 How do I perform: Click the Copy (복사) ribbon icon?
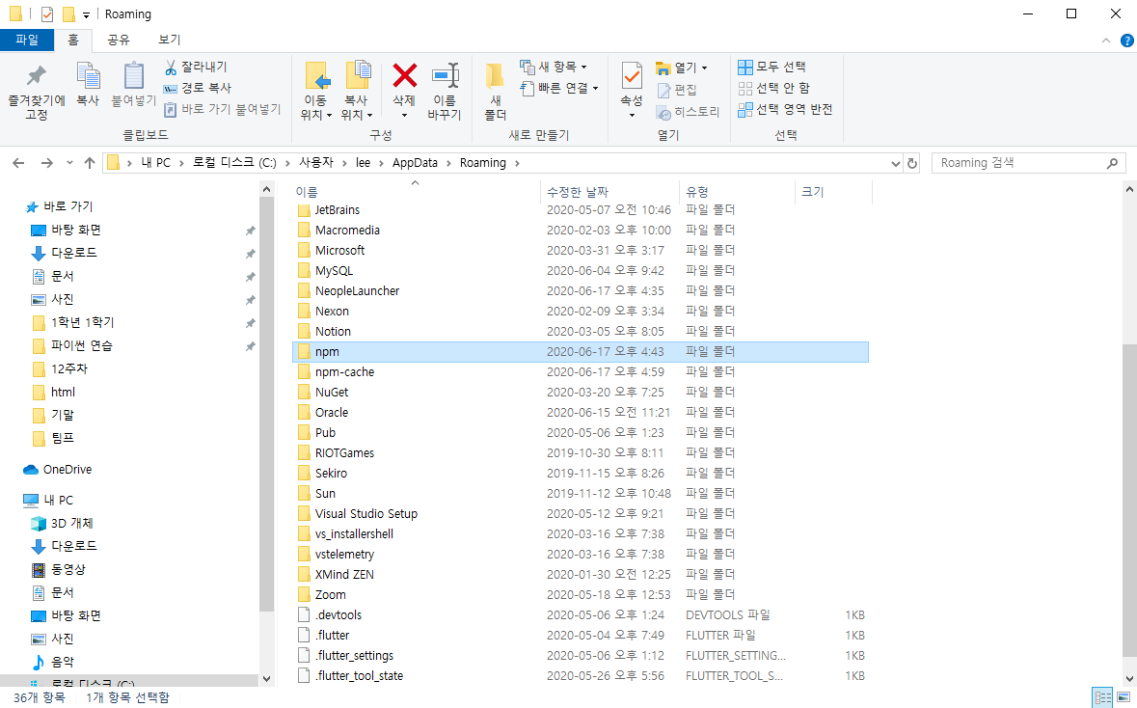(89, 75)
